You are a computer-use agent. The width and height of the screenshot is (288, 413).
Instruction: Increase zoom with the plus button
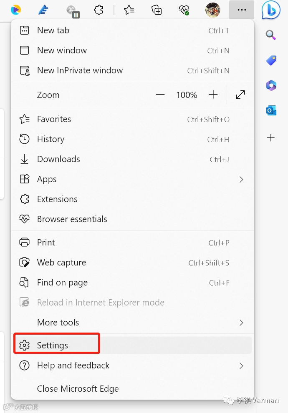pyautogui.click(x=213, y=94)
